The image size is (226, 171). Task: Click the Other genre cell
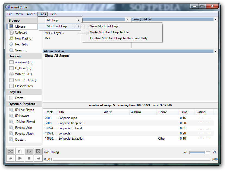point(162,139)
